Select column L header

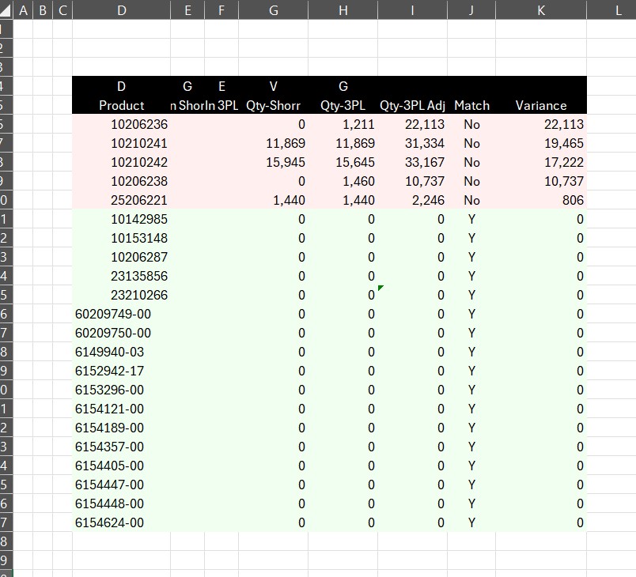(x=617, y=9)
